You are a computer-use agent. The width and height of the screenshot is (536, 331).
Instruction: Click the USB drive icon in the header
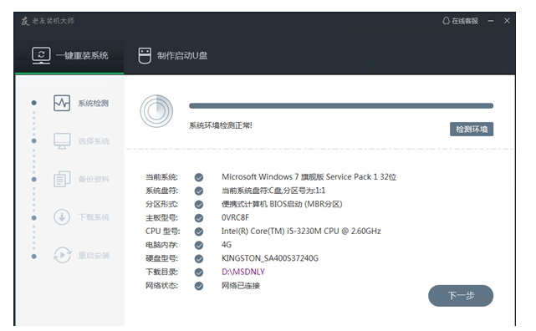(145, 56)
